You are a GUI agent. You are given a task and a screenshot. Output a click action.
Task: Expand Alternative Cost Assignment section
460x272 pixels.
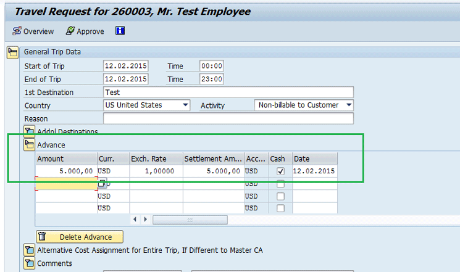29,250
